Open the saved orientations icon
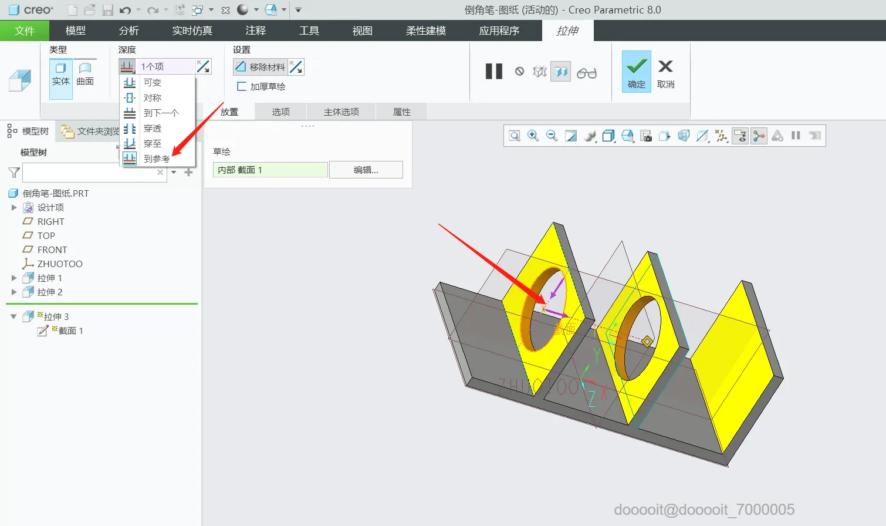 coord(627,136)
